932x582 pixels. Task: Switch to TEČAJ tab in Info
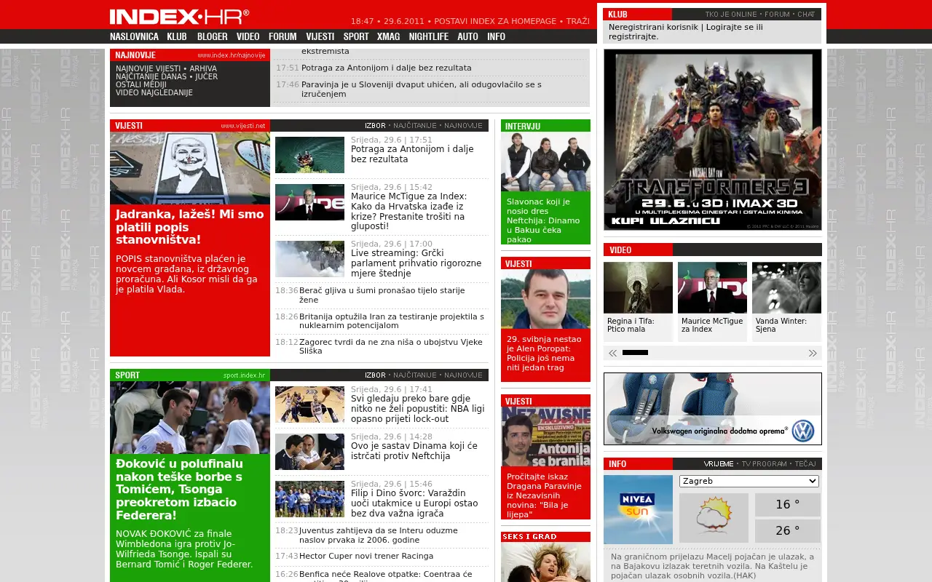(805, 464)
